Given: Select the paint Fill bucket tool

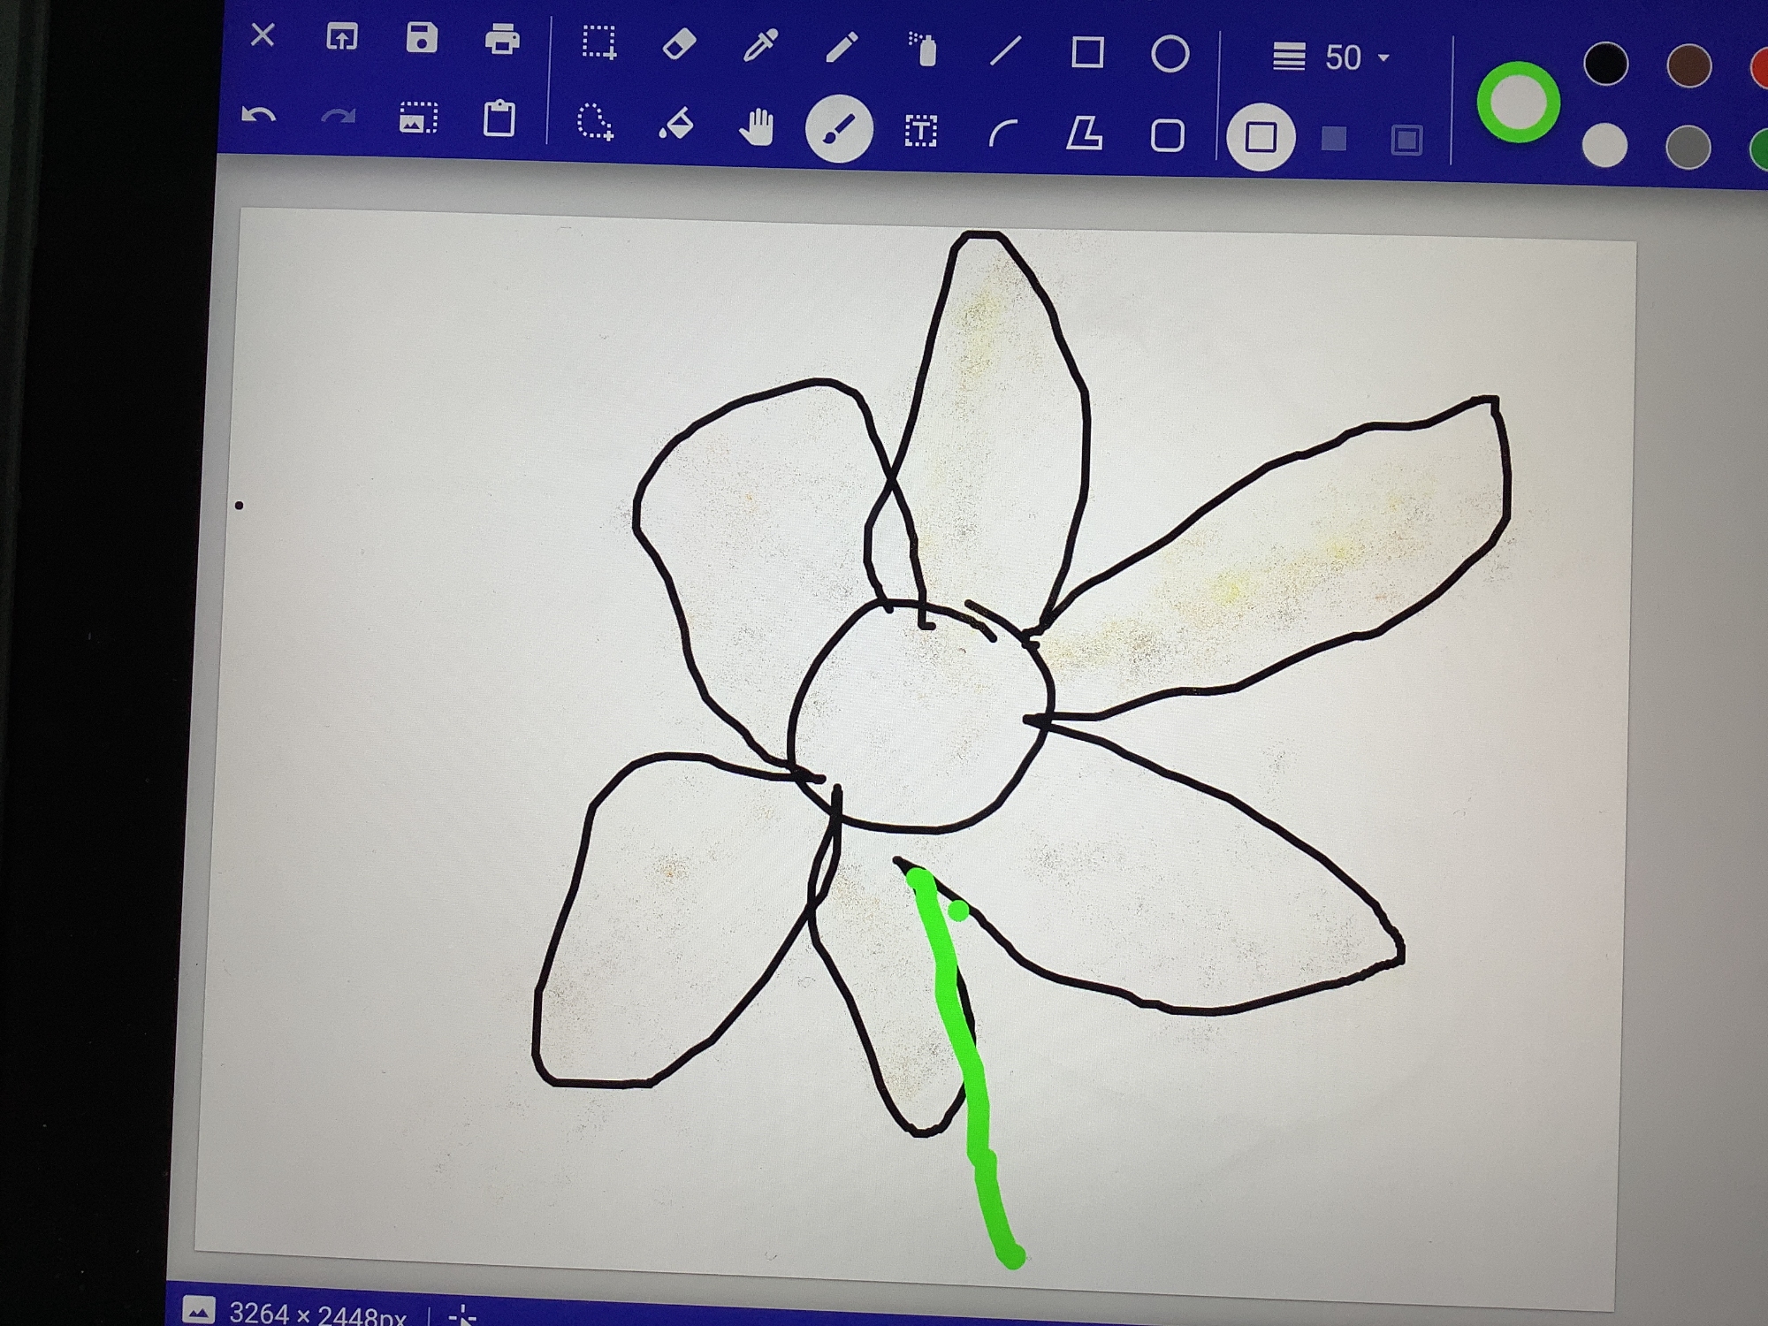Looking at the screenshot, I should click(676, 124).
